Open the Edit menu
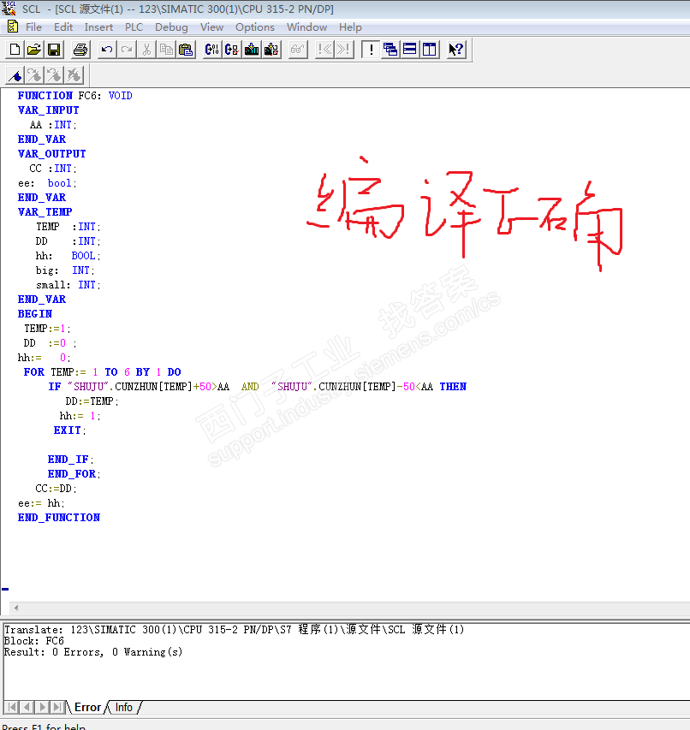The image size is (690, 730). tap(63, 27)
